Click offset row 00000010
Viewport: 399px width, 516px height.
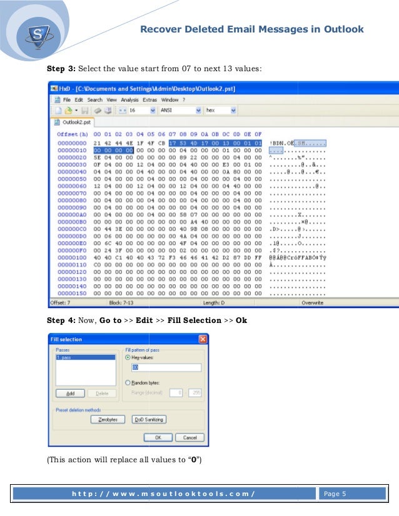click(72, 151)
